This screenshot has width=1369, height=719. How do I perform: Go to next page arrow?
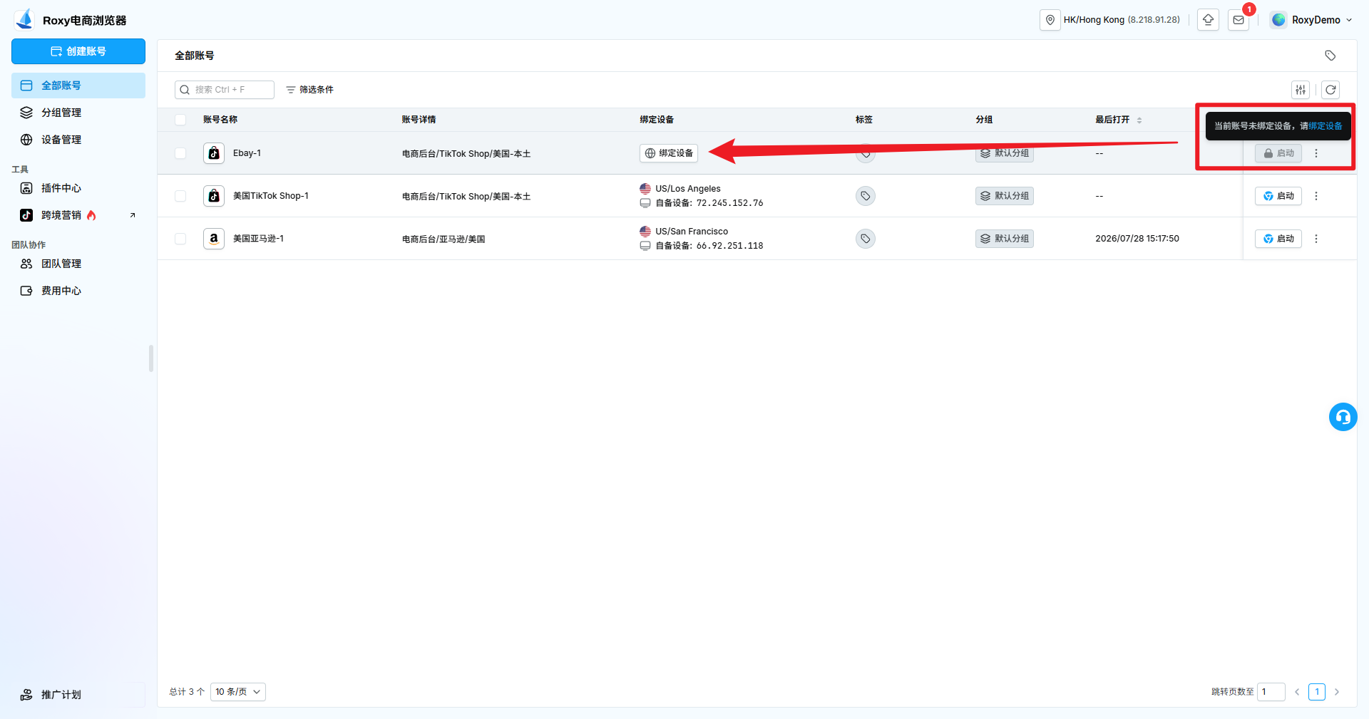click(x=1337, y=692)
